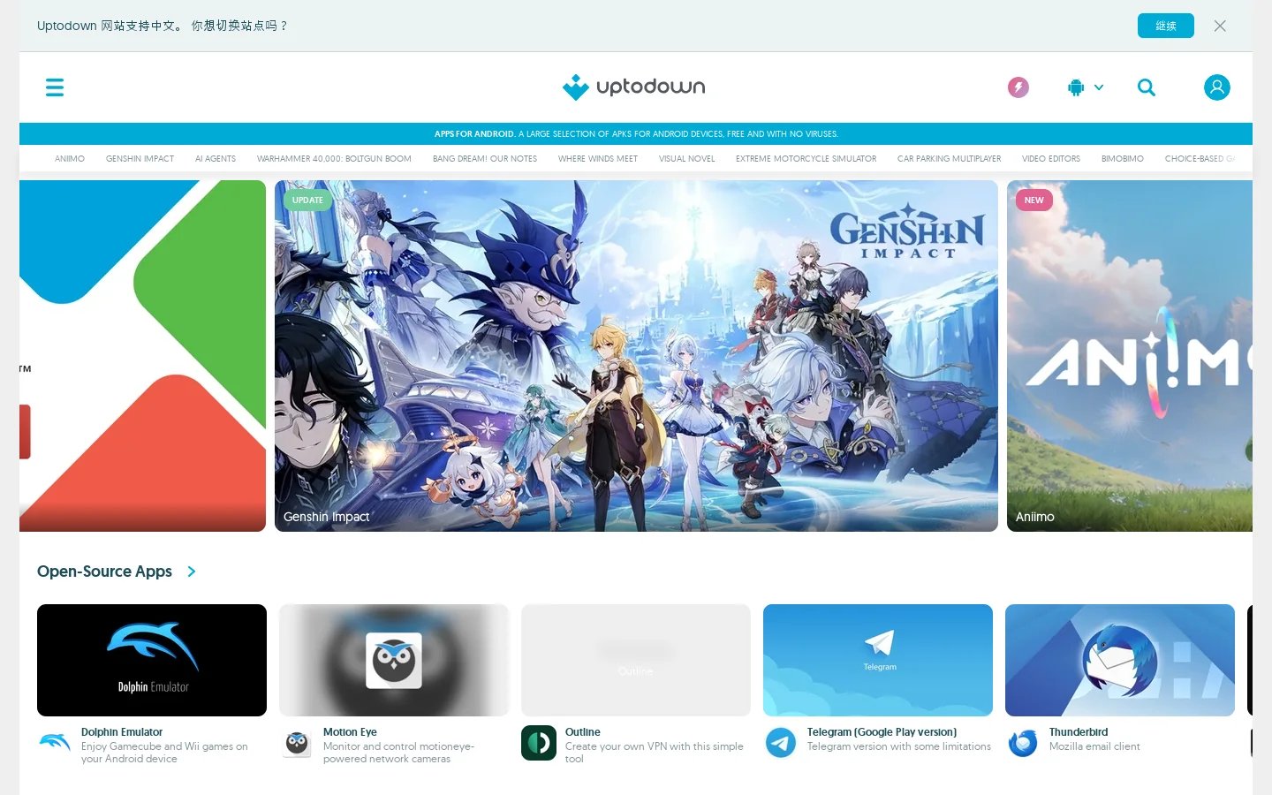This screenshot has width=1272, height=795.
Task: Click the NEW badge on Aniimo banner
Action: tap(1034, 201)
